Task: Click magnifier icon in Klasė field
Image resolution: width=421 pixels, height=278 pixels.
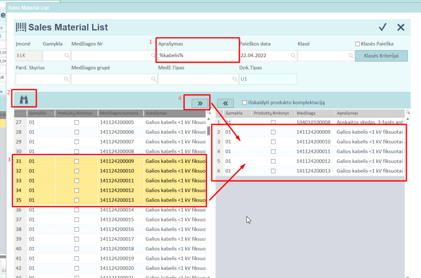Action: 351,56
